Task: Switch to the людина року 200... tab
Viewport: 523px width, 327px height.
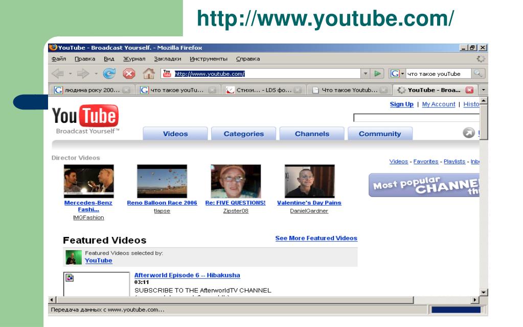Action: click(92, 90)
